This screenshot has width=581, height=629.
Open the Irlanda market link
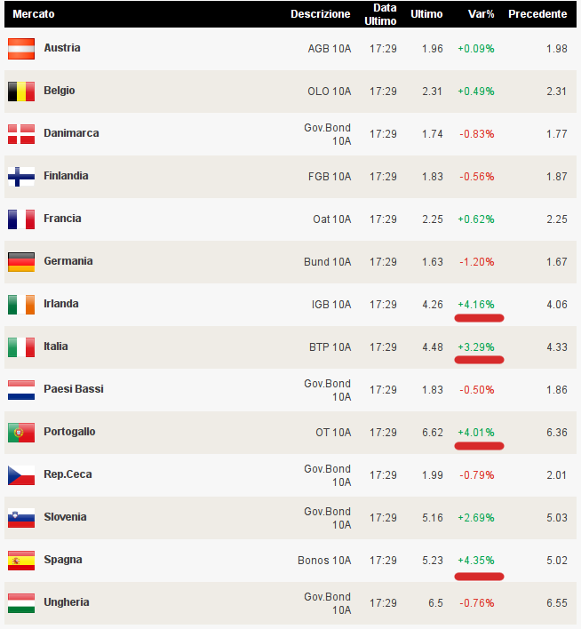(x=61, y=304)
